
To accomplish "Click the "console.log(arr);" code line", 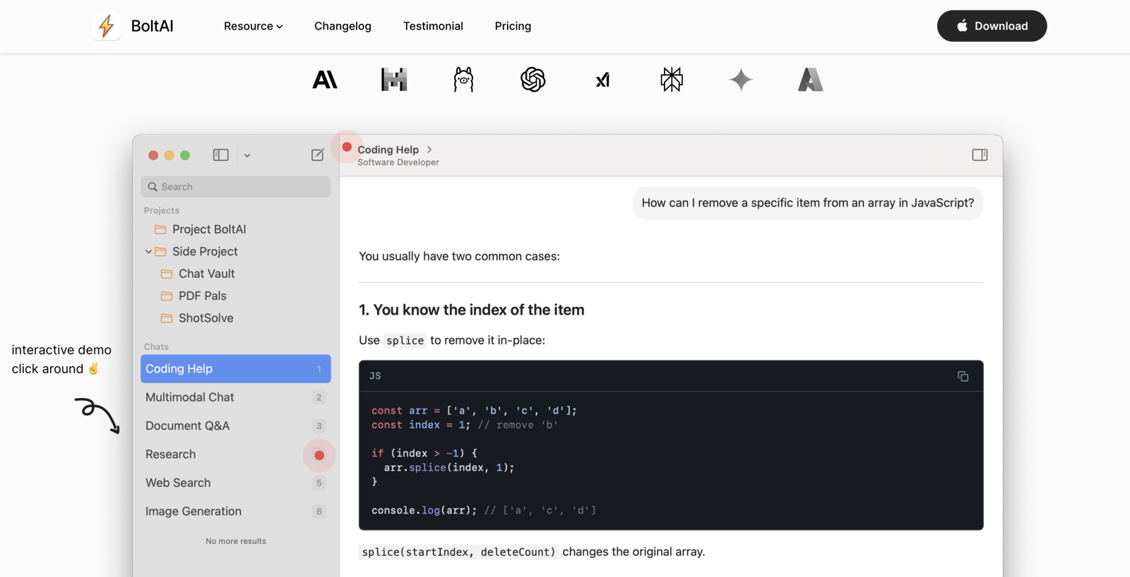I will [x=424, y=510].
